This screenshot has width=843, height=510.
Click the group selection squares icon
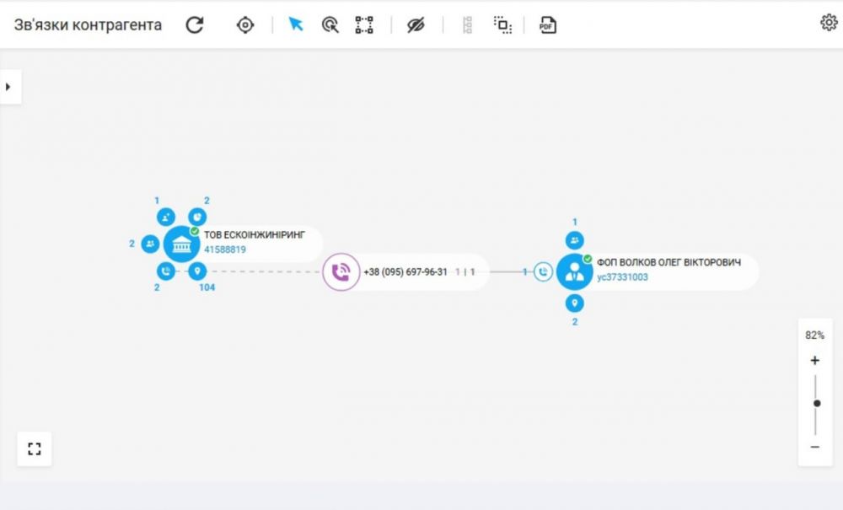click(502, 24)
